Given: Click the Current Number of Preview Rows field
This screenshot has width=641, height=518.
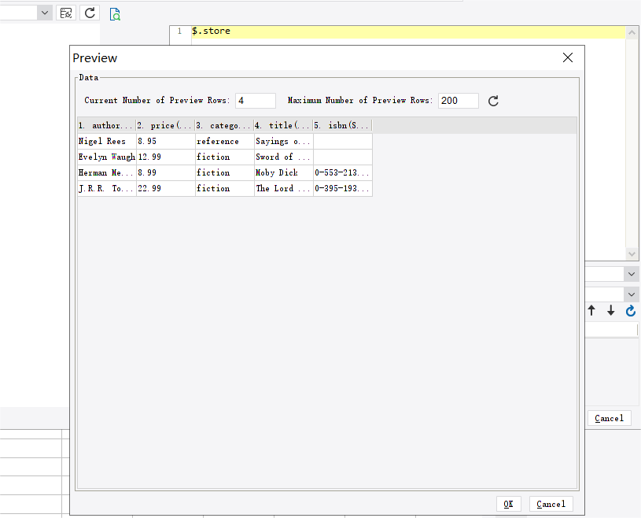Looking at the screenshot, I should click(x=255, y=100).
